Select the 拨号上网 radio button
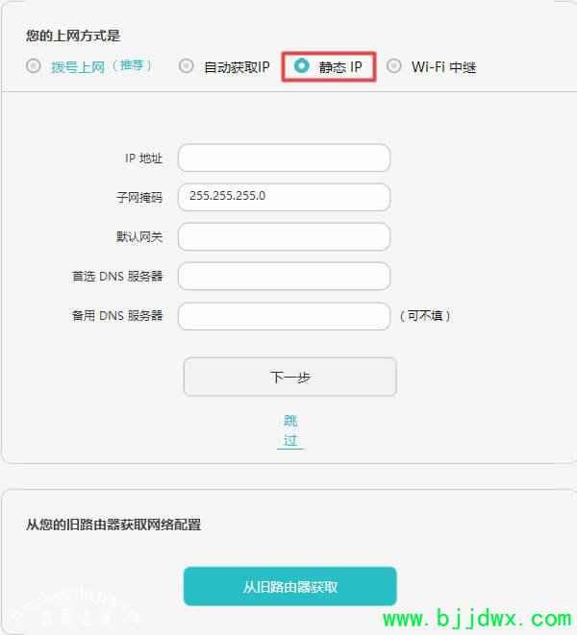577x635 pixels. pyautogui.click(x=34, y=65)
